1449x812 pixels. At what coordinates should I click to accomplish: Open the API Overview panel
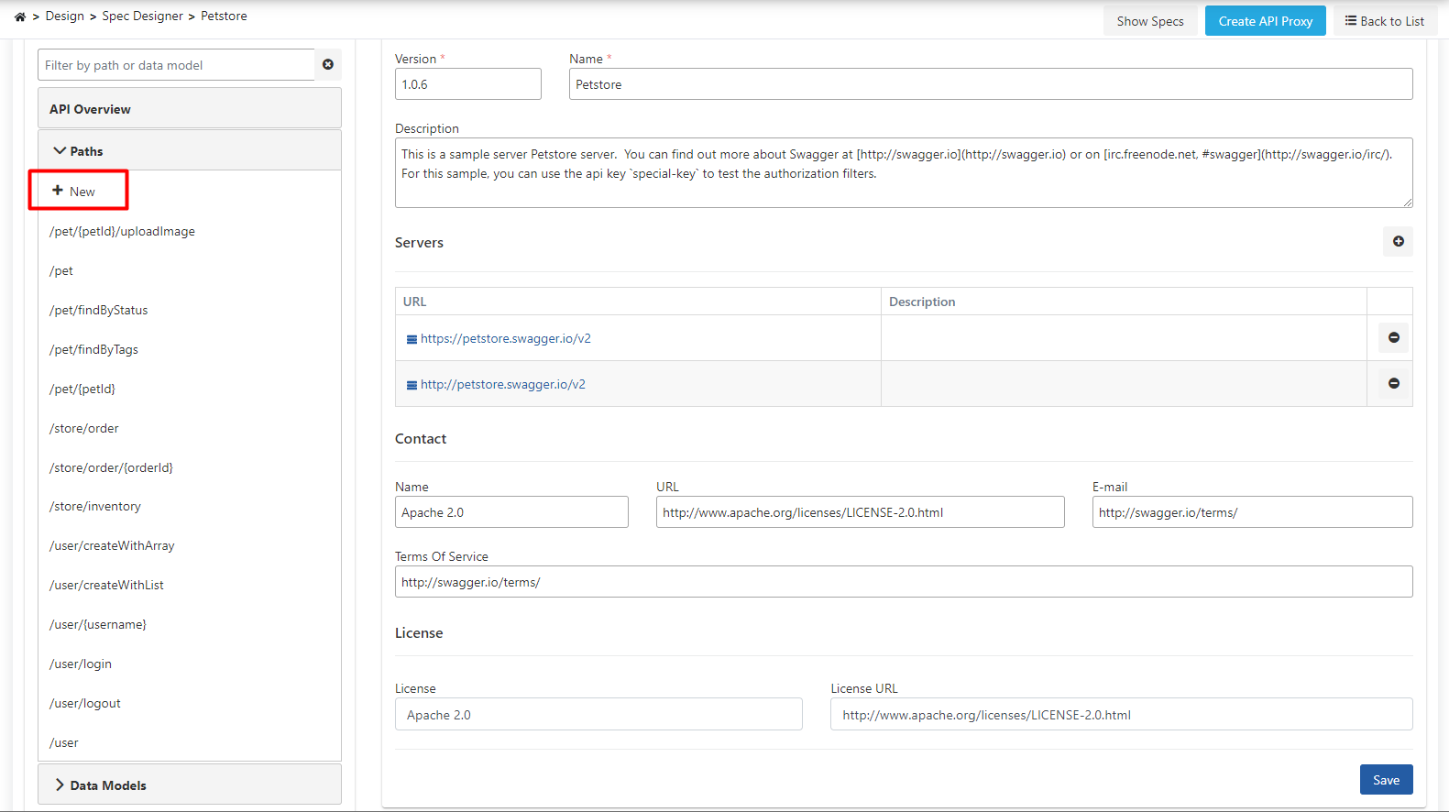pos(90,109)
